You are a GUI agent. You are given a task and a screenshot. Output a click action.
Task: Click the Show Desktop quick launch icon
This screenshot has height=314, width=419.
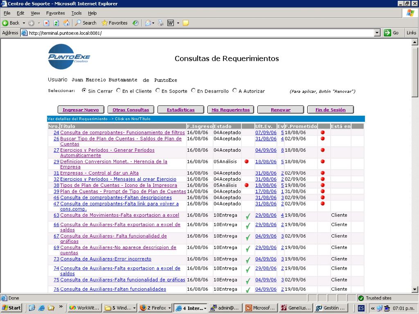(32, 308)
